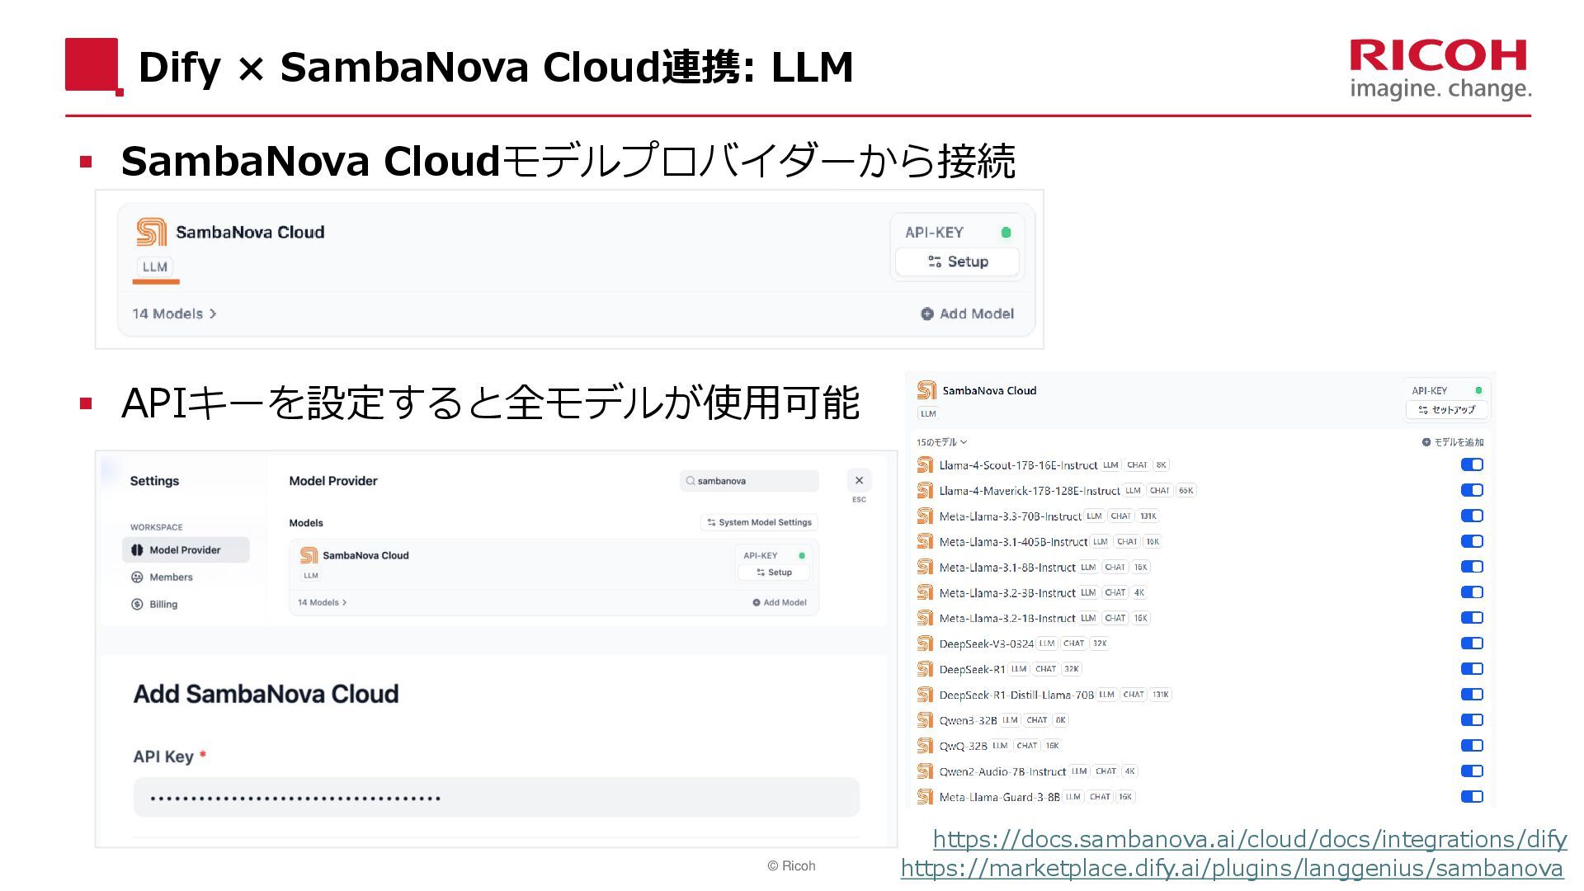Toggle DeepSeek-V3-0324 model
Viewport: 1584px width, 891px height.
point(1472,643)
